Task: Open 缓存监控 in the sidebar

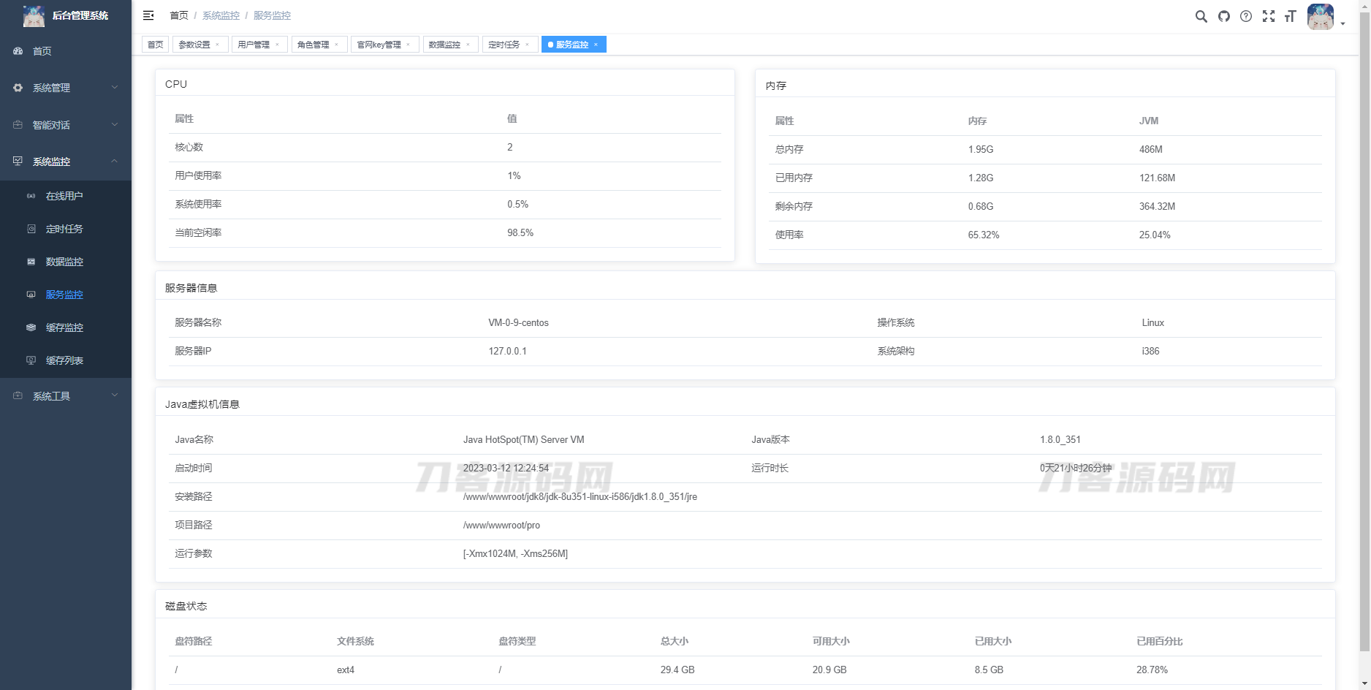Action: click(x=66, y=327)
